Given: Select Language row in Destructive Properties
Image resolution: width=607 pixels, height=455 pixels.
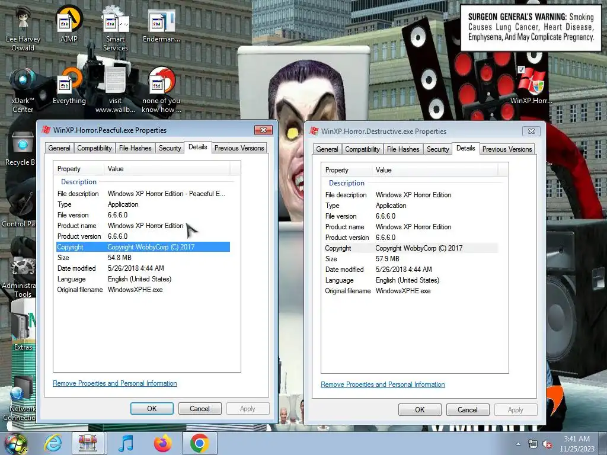Looking at the screenshot, I should [411, 280].
